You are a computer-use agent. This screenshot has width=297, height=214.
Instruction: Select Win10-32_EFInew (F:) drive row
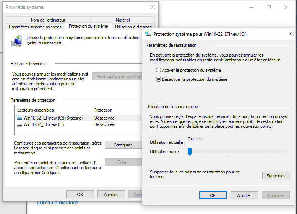click(79, 124)
